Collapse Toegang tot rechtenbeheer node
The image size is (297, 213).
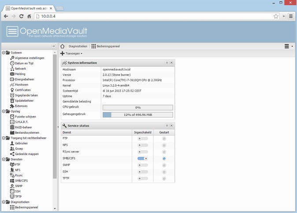(x=4, y=138)
